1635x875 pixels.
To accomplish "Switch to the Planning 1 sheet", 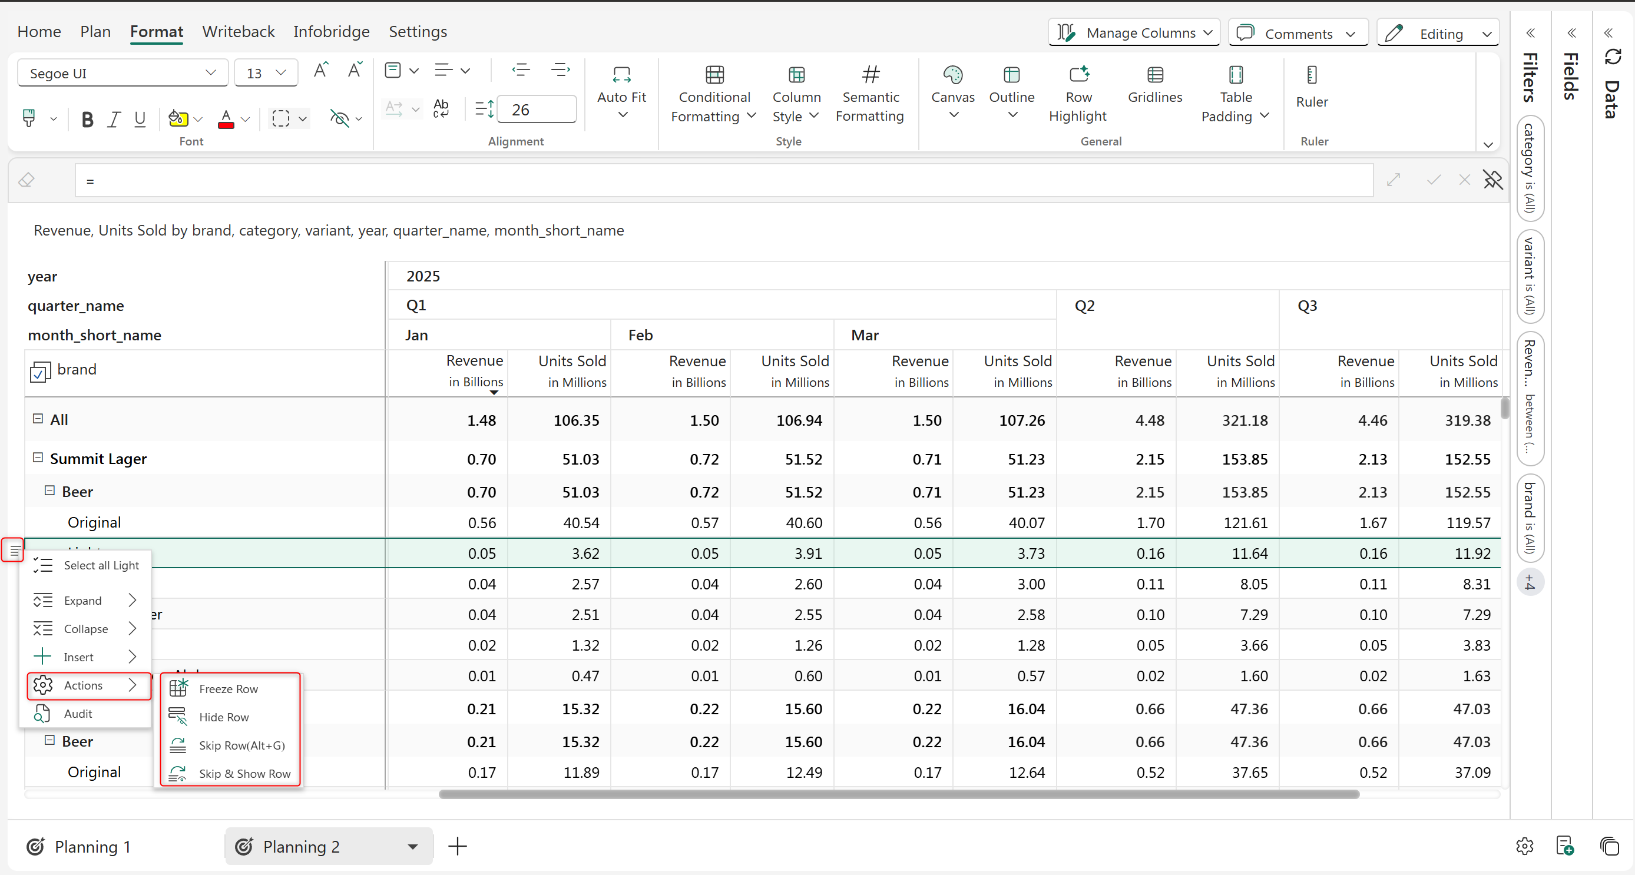I will 92,847.
